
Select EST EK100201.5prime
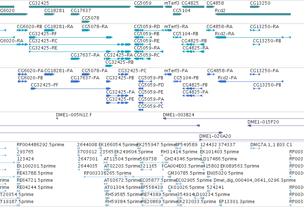(36, 166)
